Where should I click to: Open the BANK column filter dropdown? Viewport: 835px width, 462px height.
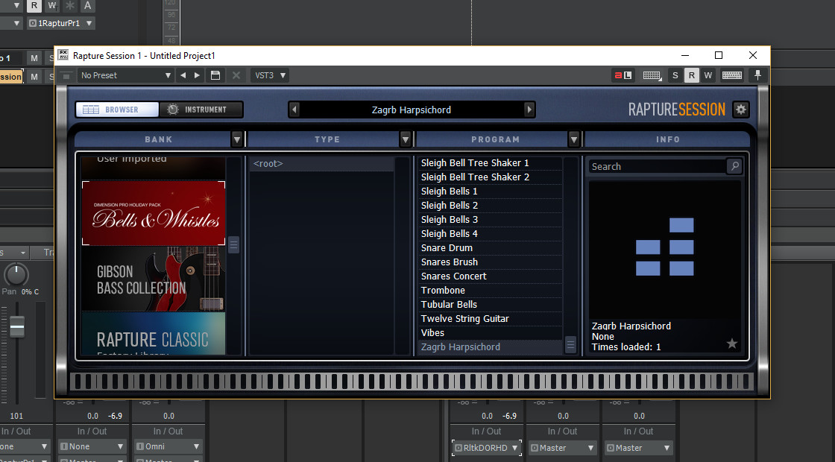click(x=237, y=139)
